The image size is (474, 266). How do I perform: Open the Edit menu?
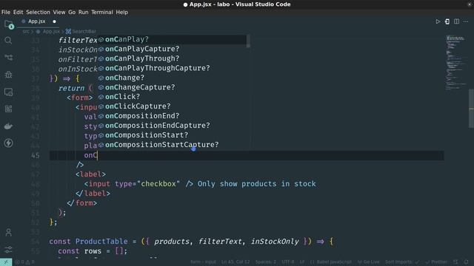18,12
